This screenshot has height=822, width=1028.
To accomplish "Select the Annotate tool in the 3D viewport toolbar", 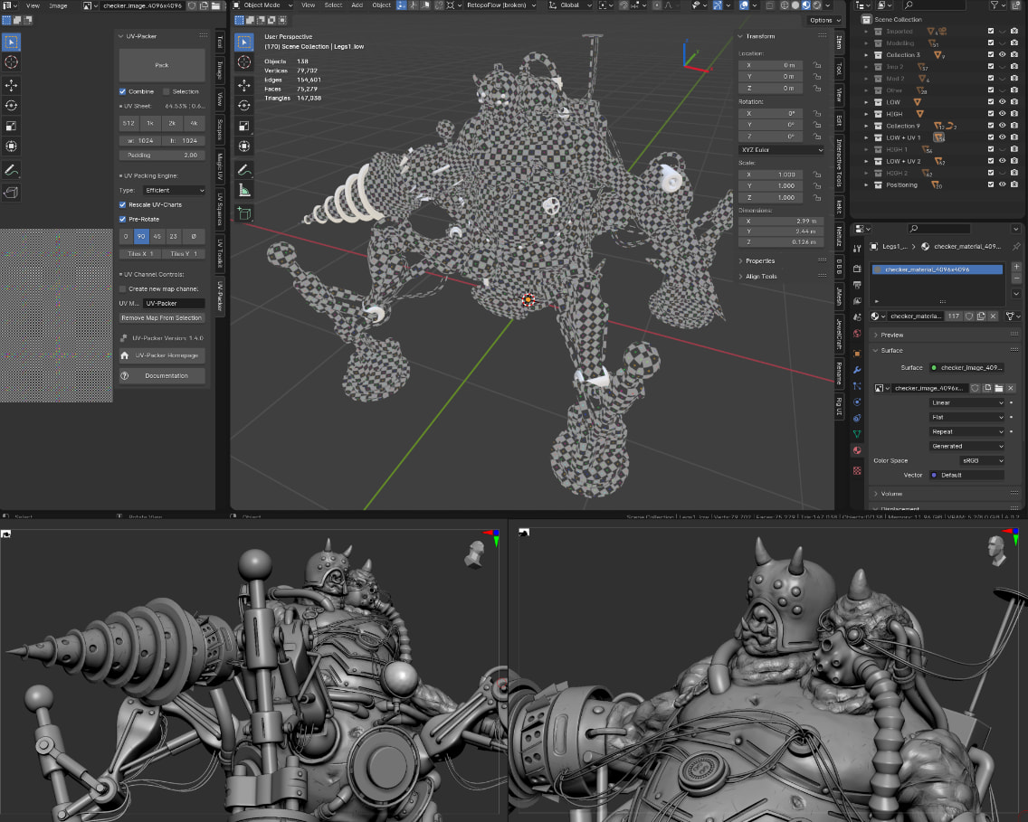I will [x=244, y=169].
